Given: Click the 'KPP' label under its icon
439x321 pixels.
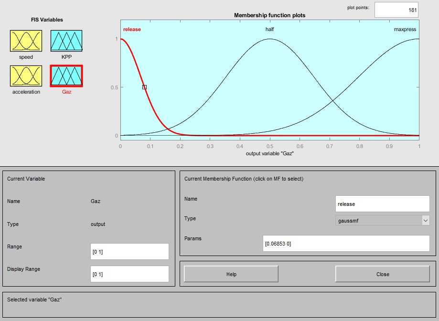Looking at the screenshot, I should pyautogui.click(x=66, y=57).
